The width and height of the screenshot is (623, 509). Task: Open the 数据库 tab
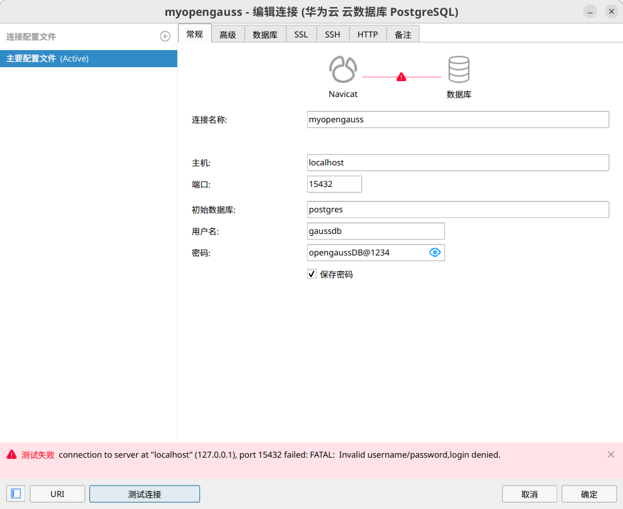265,35
